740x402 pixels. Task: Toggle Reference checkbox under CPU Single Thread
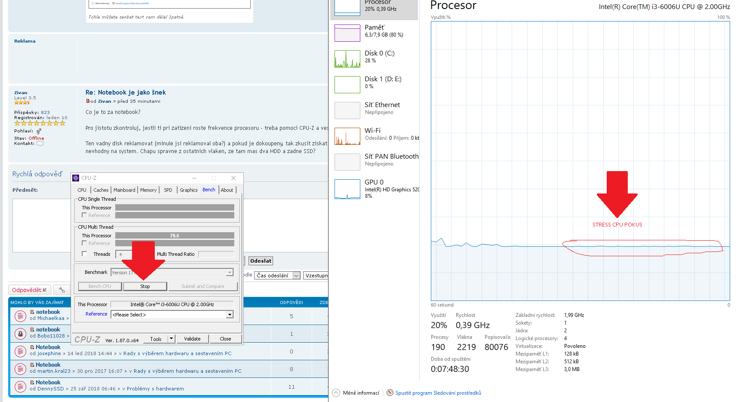(84, 215)
